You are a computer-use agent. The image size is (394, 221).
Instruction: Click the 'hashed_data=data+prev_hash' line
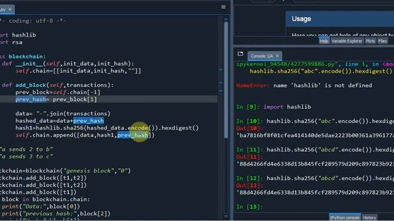click(x=60, y=121)
